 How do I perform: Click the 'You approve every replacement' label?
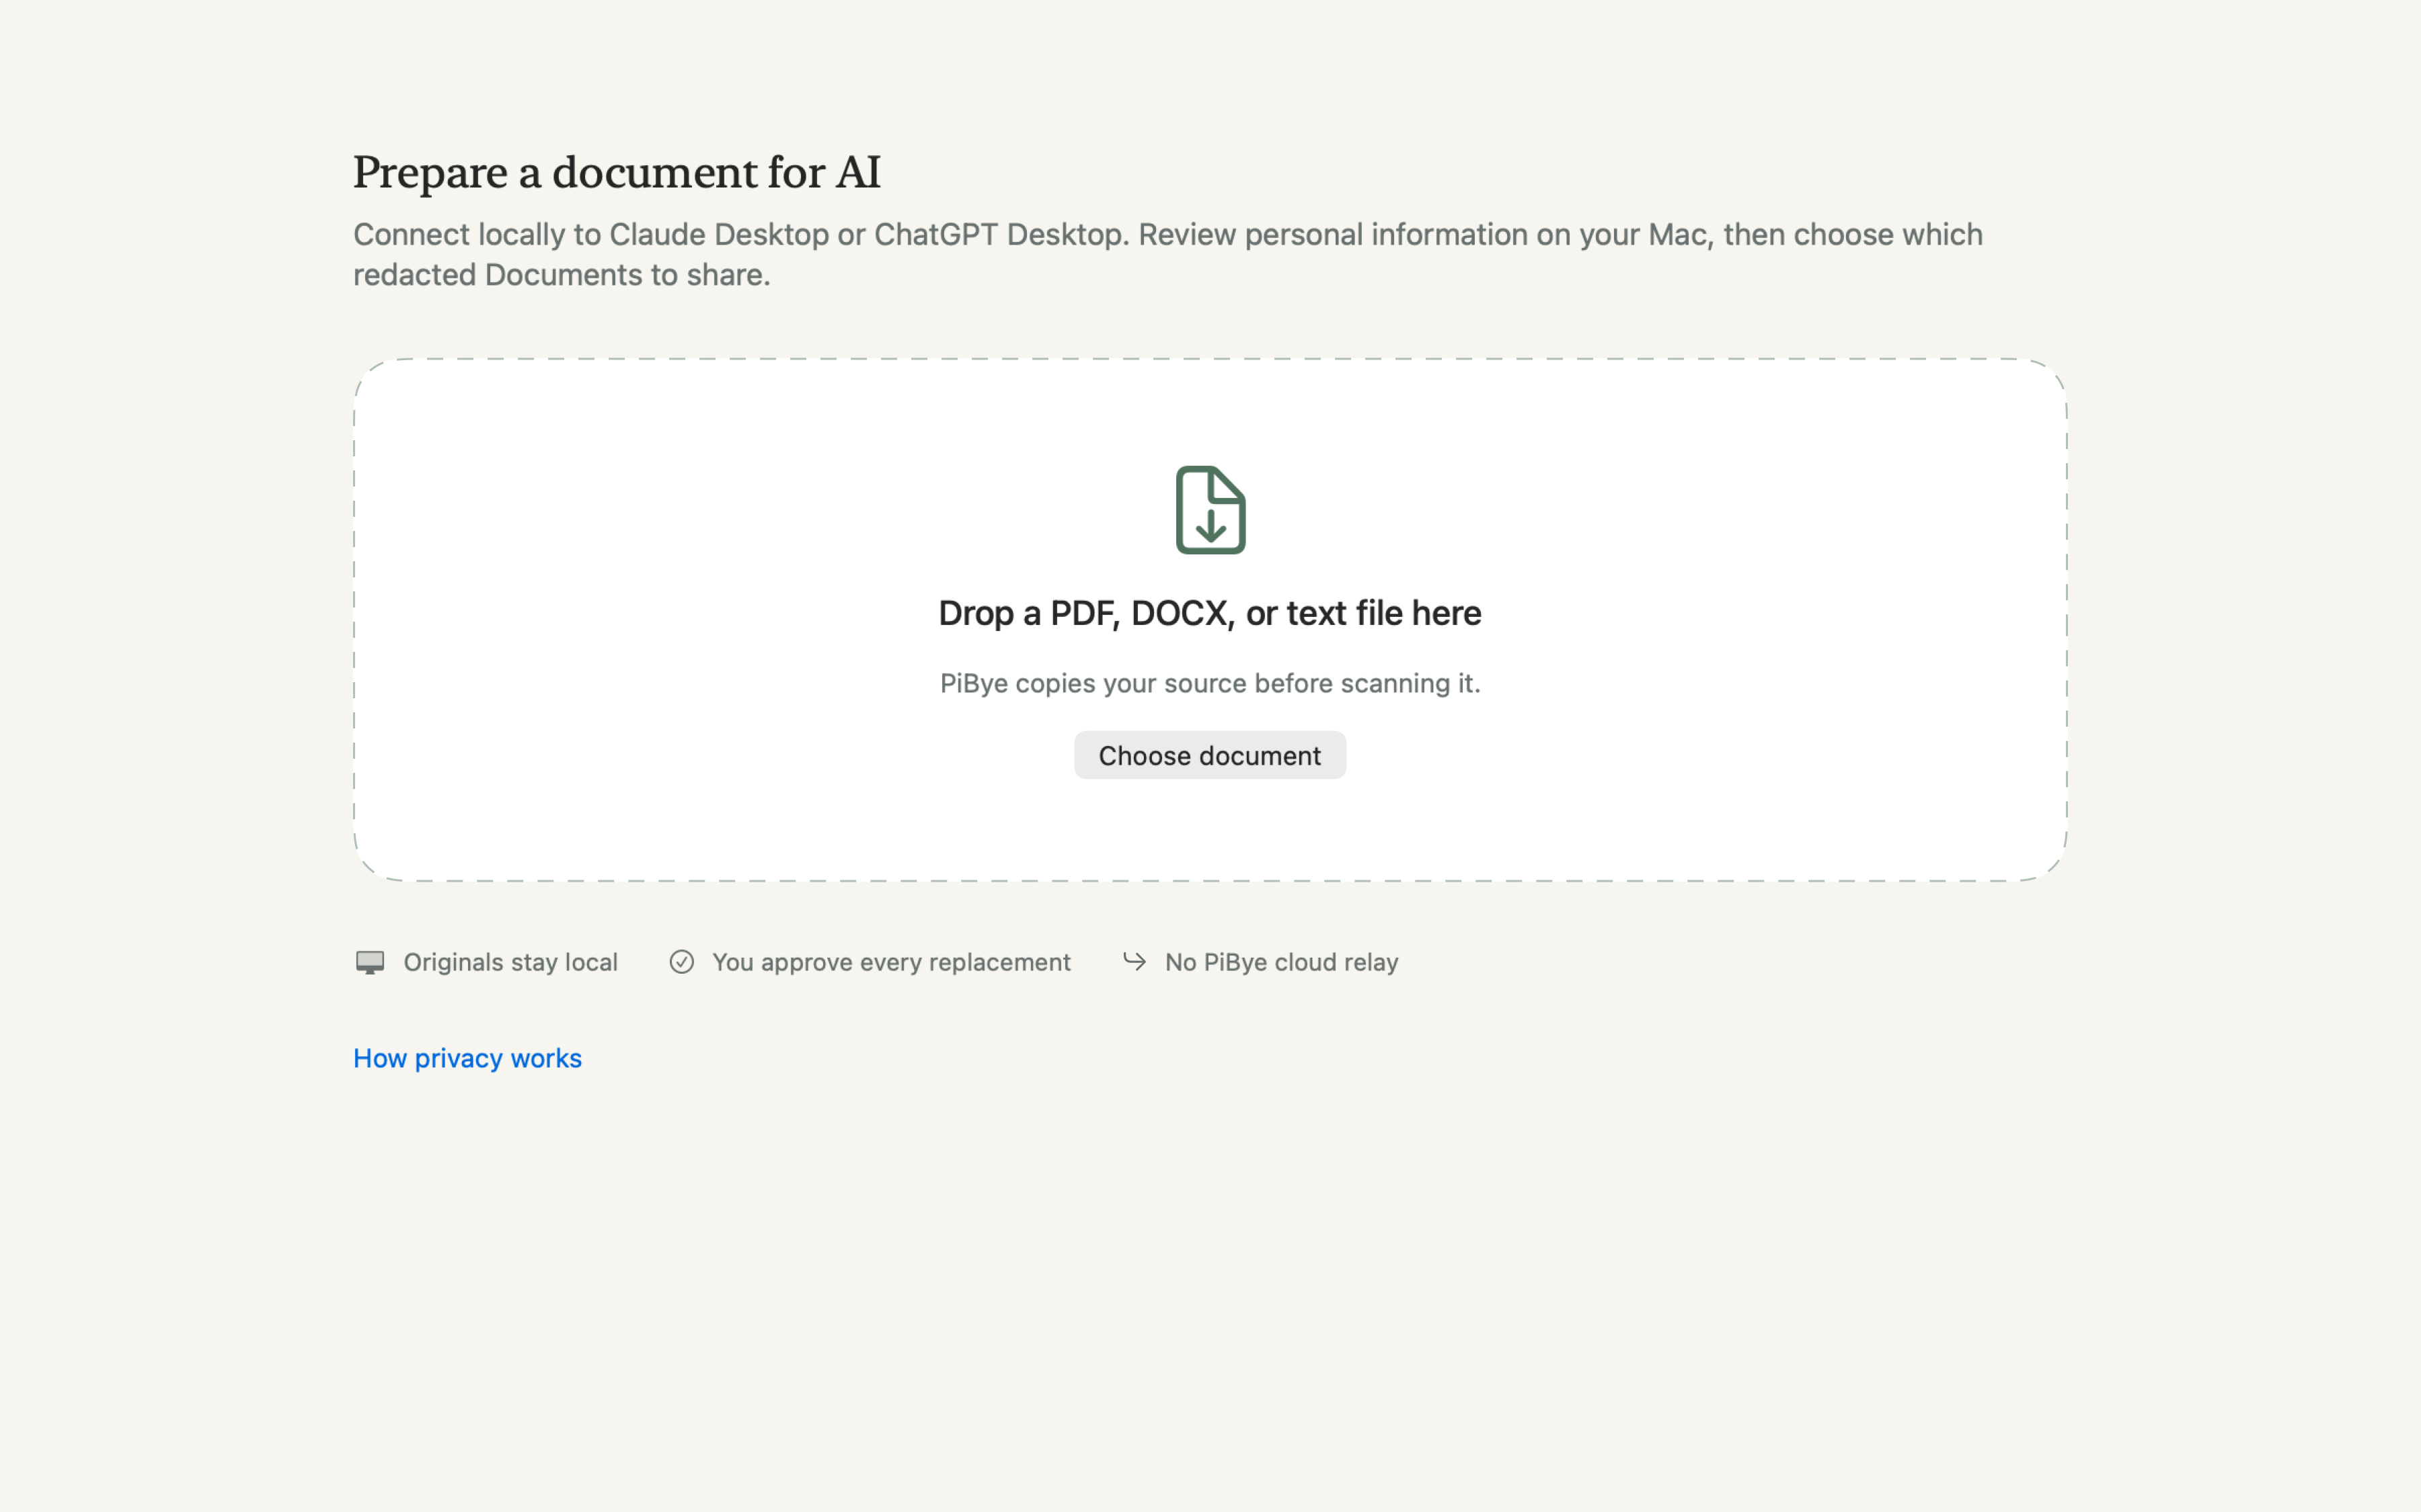891,962
